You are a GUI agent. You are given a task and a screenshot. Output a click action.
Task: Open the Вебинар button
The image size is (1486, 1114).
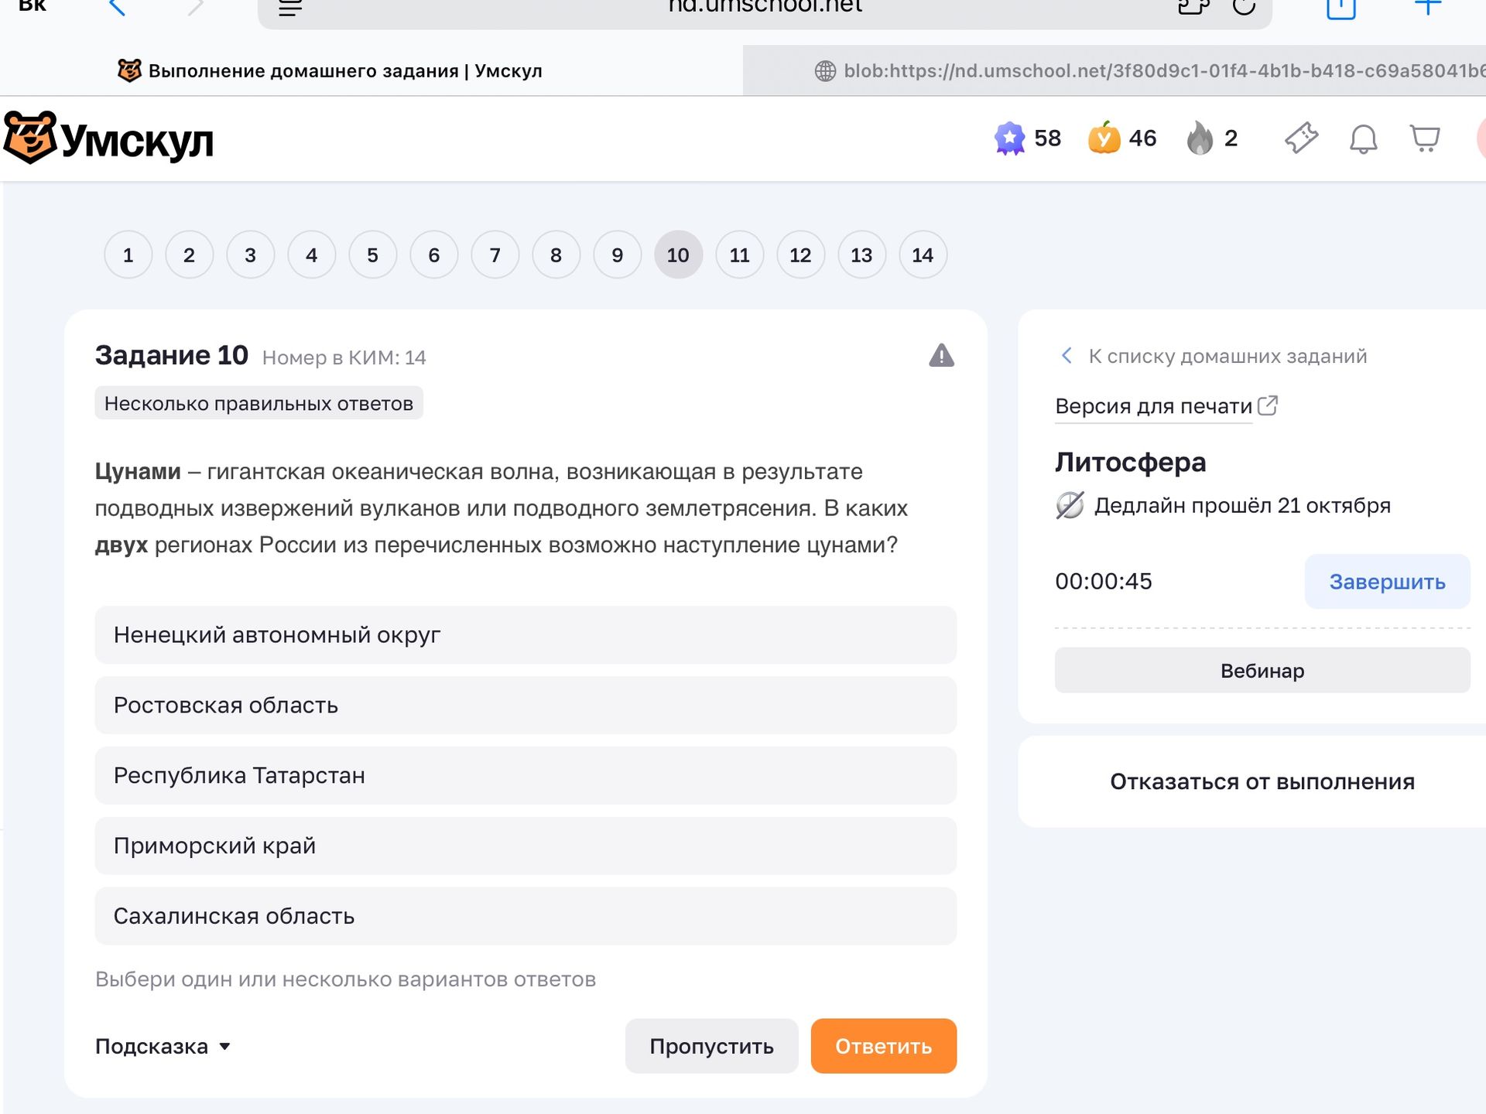coord(1262,670)
